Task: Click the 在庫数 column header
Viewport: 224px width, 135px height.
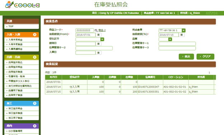Action: pyautogui.click(x=129, y=77)
